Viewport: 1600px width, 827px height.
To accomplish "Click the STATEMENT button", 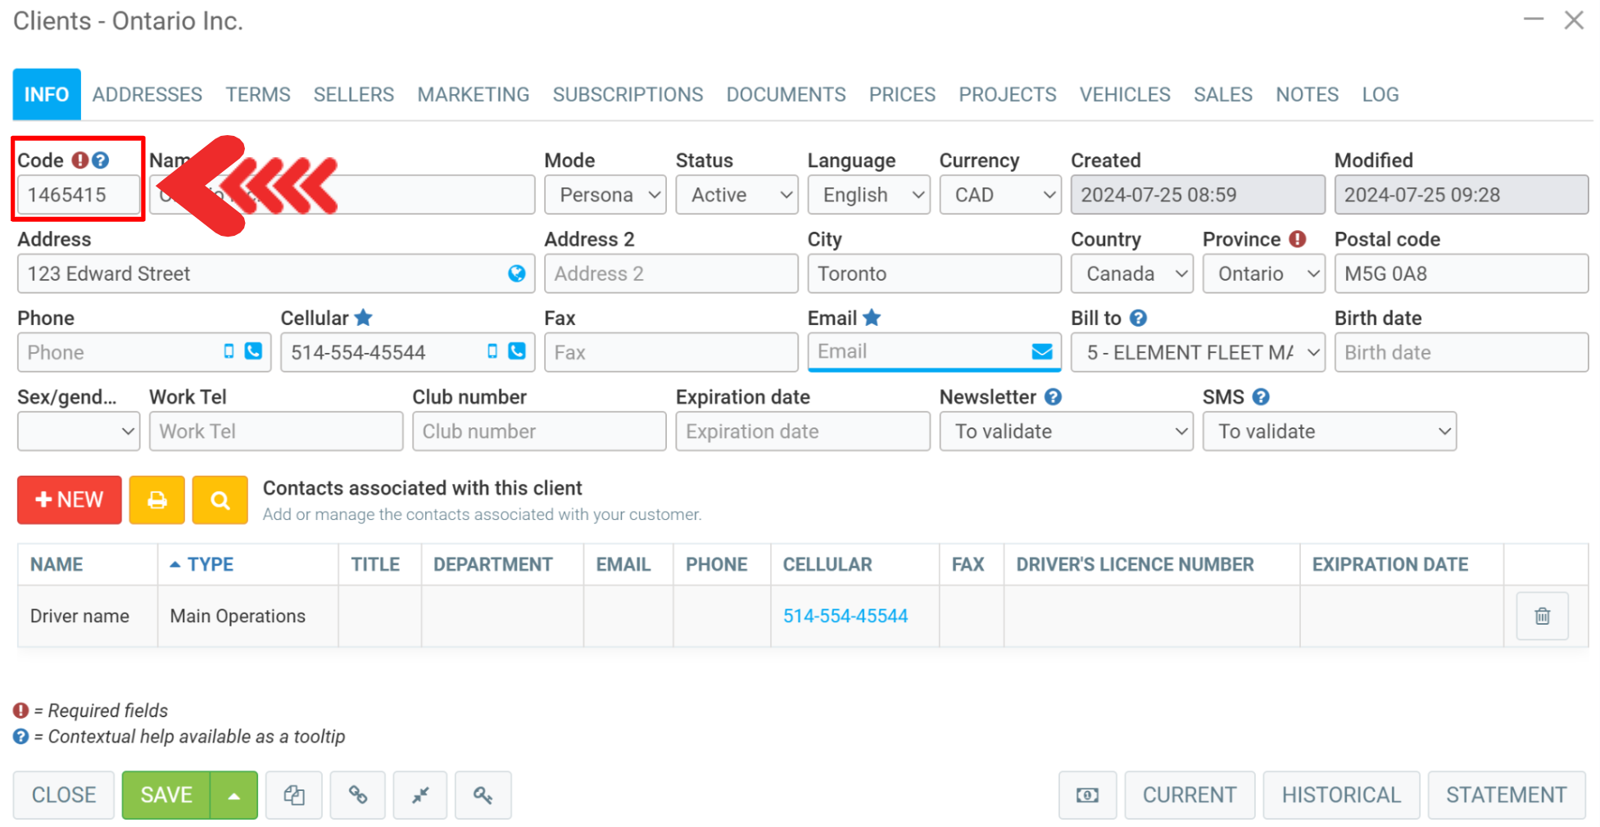I will 1506,795.
